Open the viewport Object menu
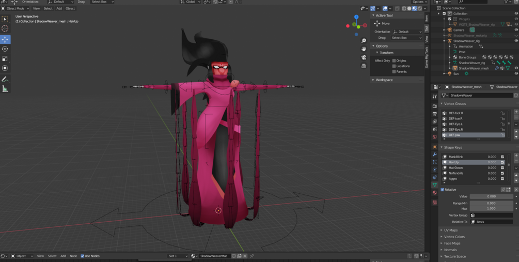 [70, 8]
